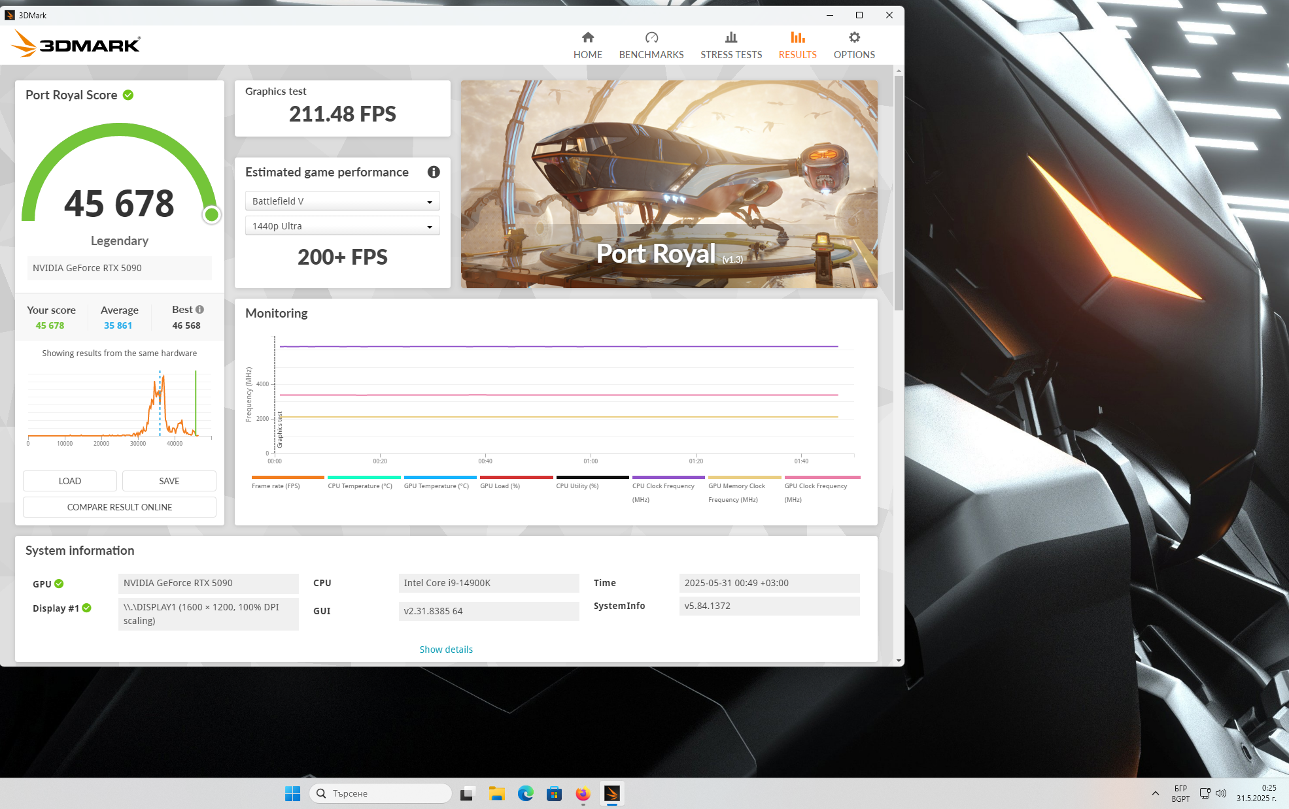Image resolution: width=1289 pixels, height=809 pixels.
Task: Click the Time value 2025-05-31 00:49
Action: tap(769, 583)
